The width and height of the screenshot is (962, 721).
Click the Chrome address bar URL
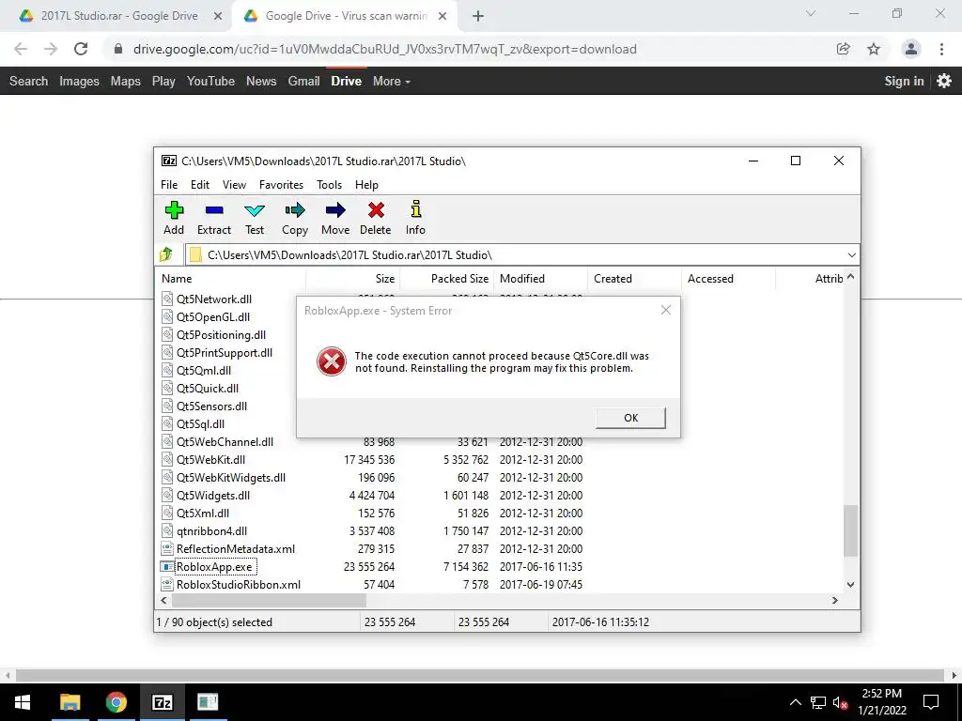tap(384, 49)
